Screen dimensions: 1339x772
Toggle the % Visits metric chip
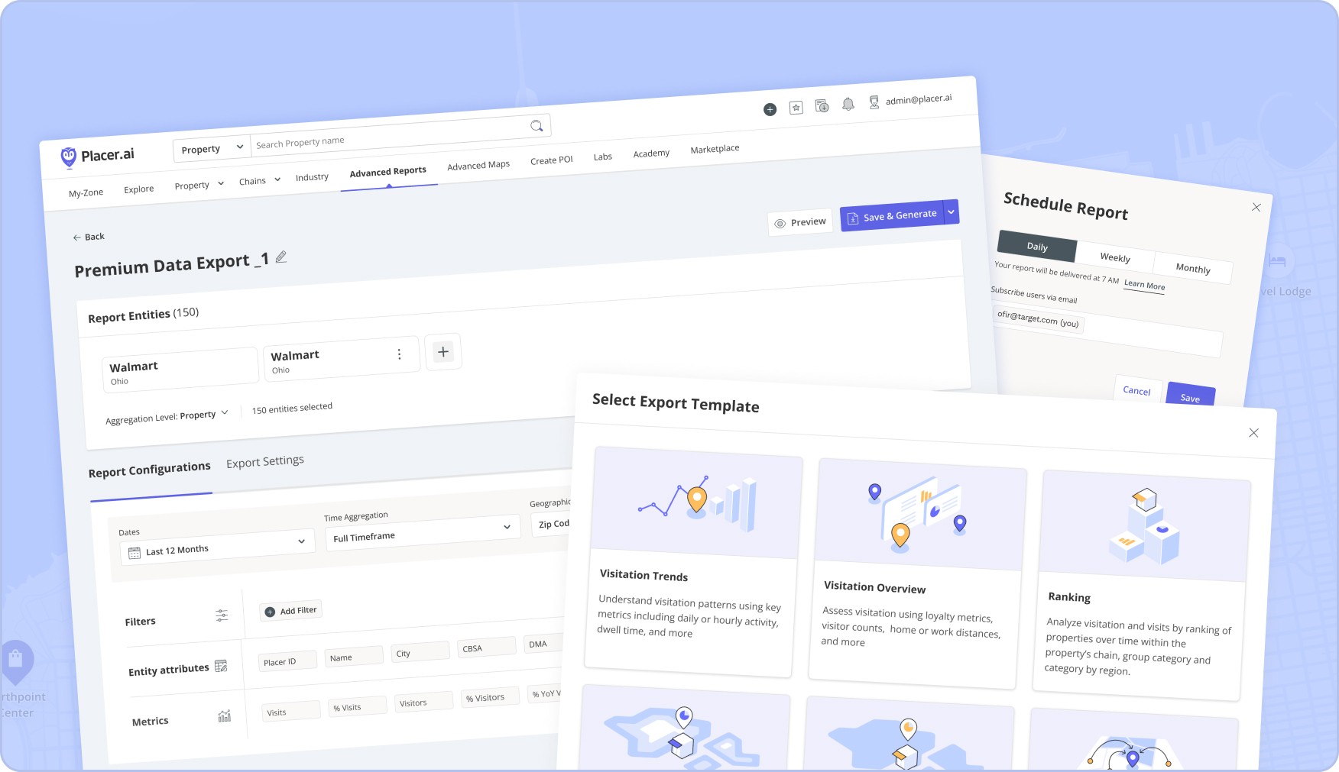(357, 706)
